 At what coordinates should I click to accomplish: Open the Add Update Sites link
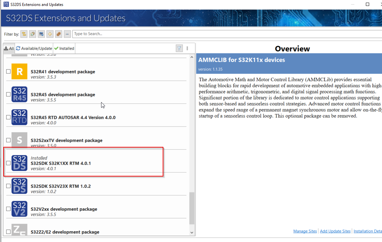tap(335, 231)
